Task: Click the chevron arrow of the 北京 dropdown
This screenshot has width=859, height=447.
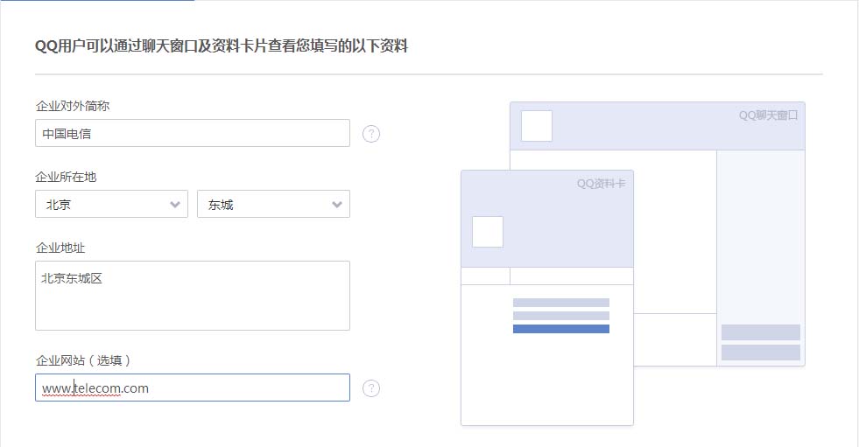Action: tap(175, 205)
